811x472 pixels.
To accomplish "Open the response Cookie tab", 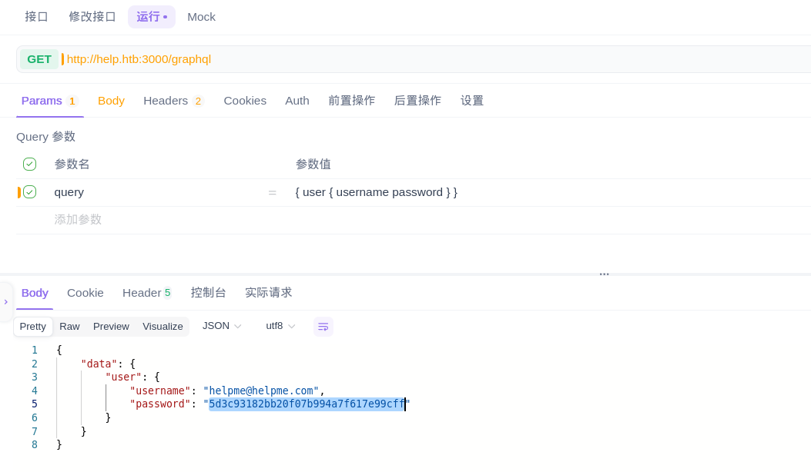I will click(85, 293).
